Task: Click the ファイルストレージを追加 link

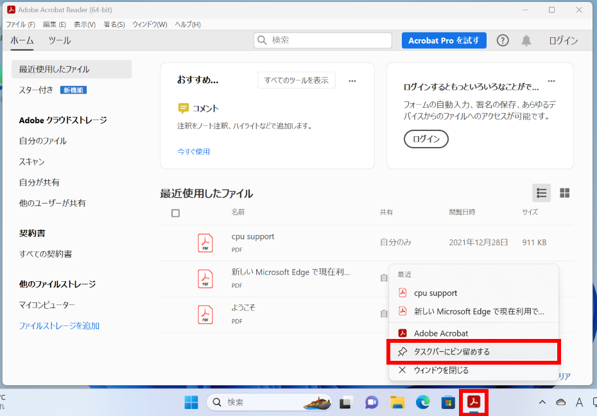Action: tap(59, 325)
